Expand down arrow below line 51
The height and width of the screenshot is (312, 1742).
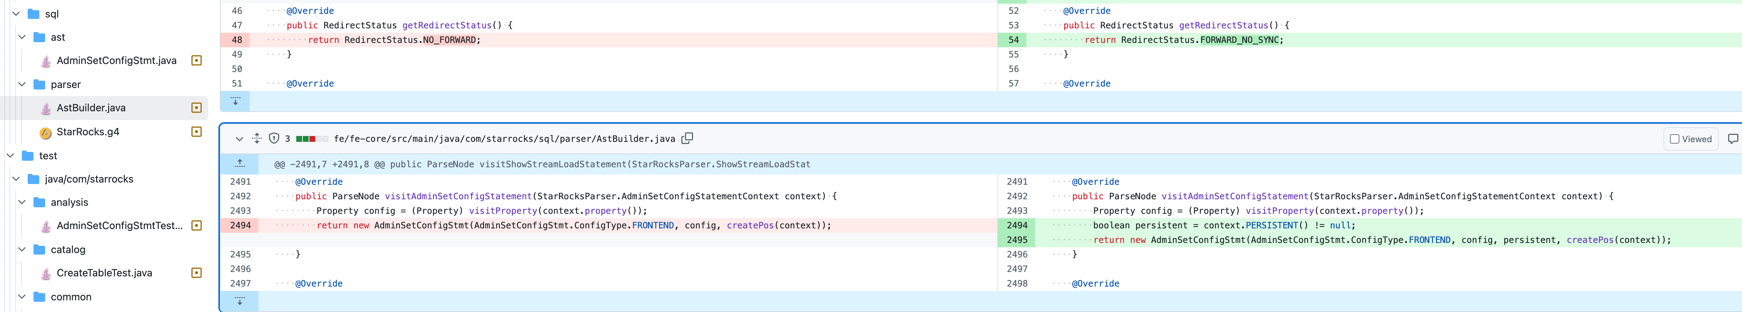235,101
